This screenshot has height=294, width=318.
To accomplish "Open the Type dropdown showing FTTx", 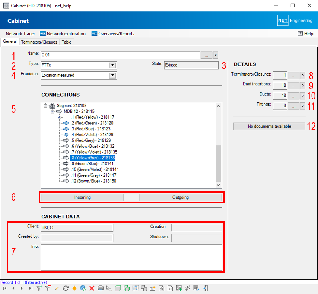I will point(112,65).
